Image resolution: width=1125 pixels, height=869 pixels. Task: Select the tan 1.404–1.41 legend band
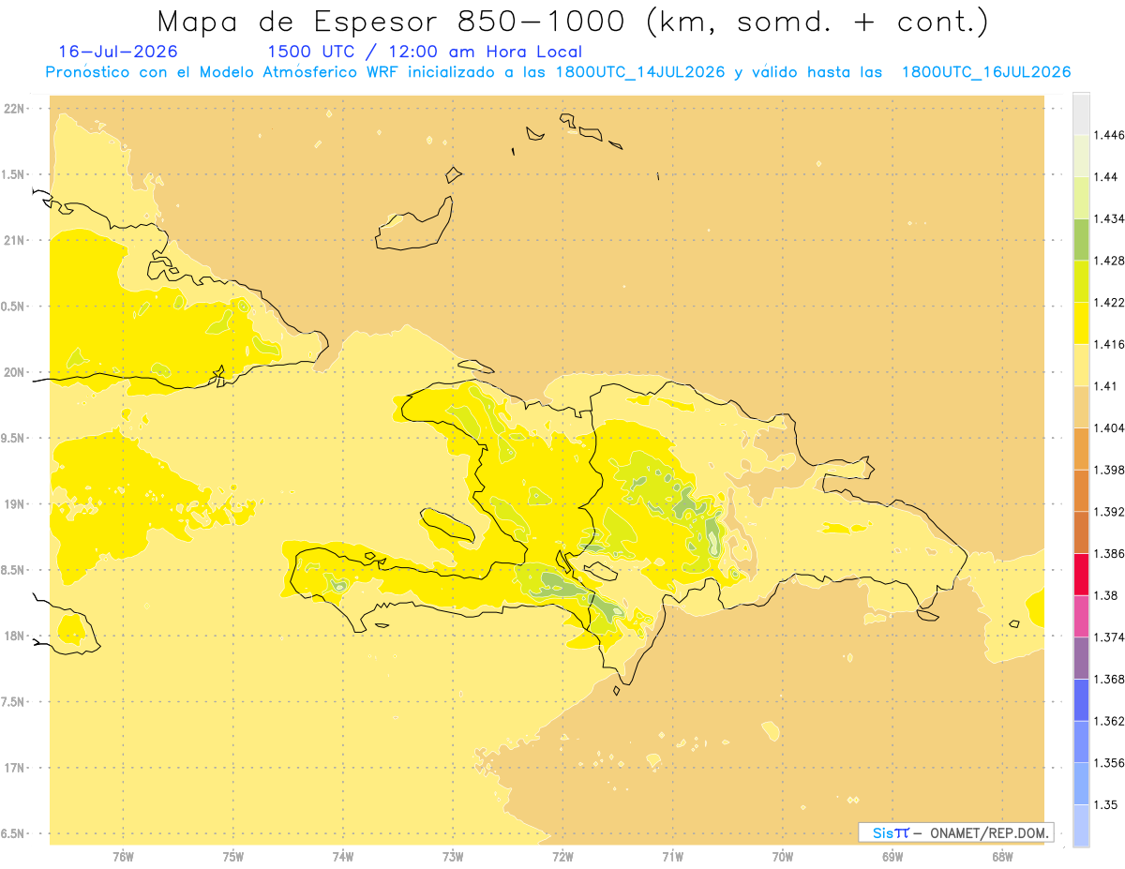(1081, 407)
